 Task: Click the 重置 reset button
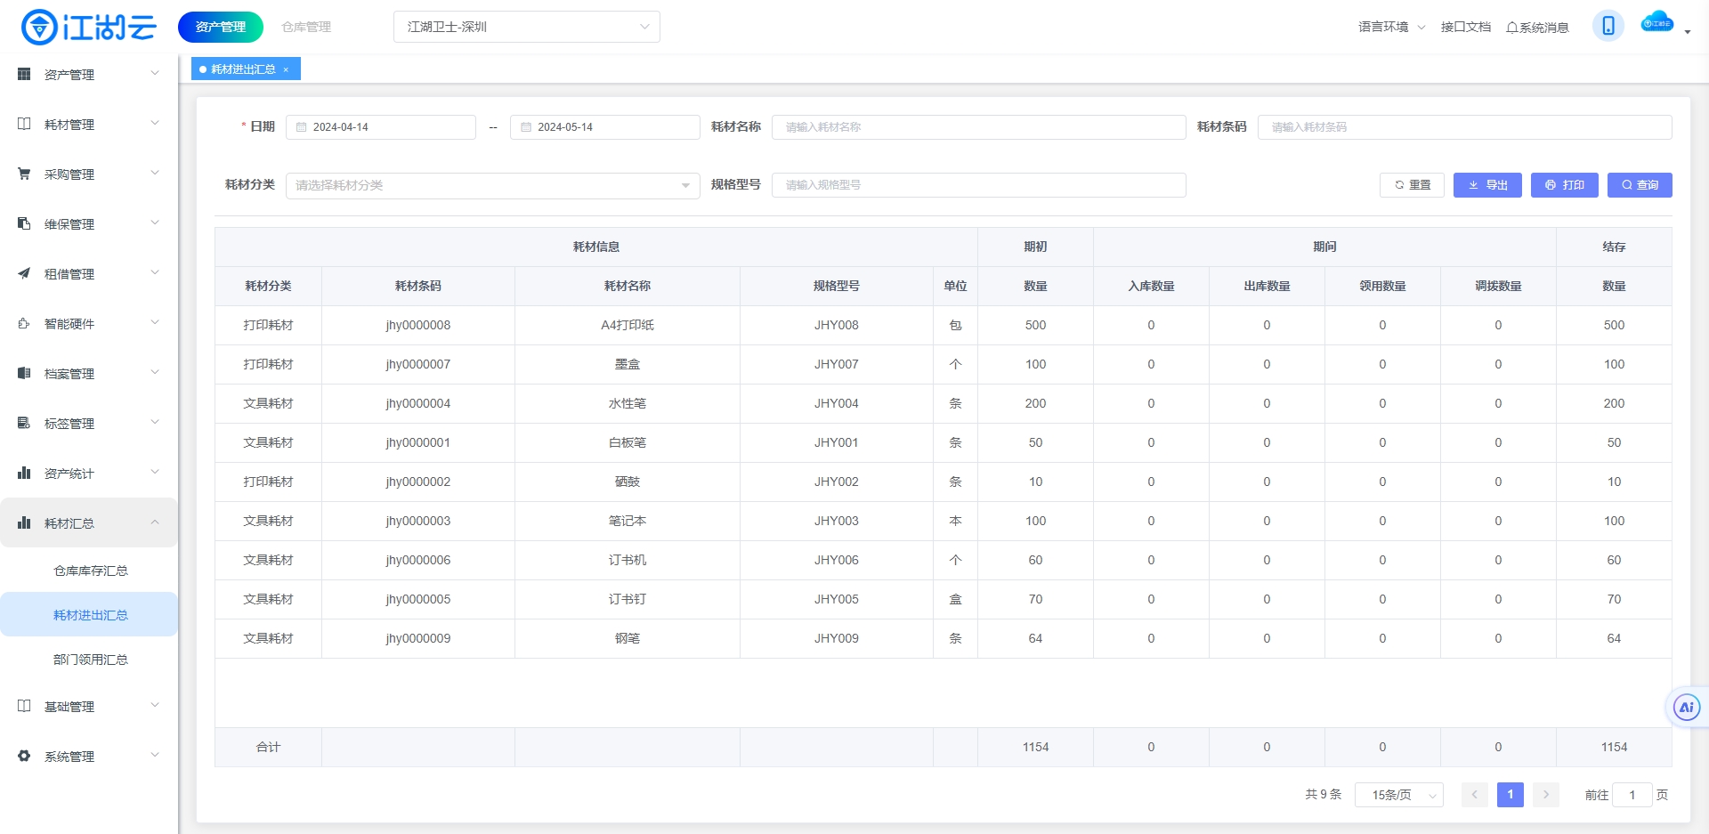click(1412, 185)
